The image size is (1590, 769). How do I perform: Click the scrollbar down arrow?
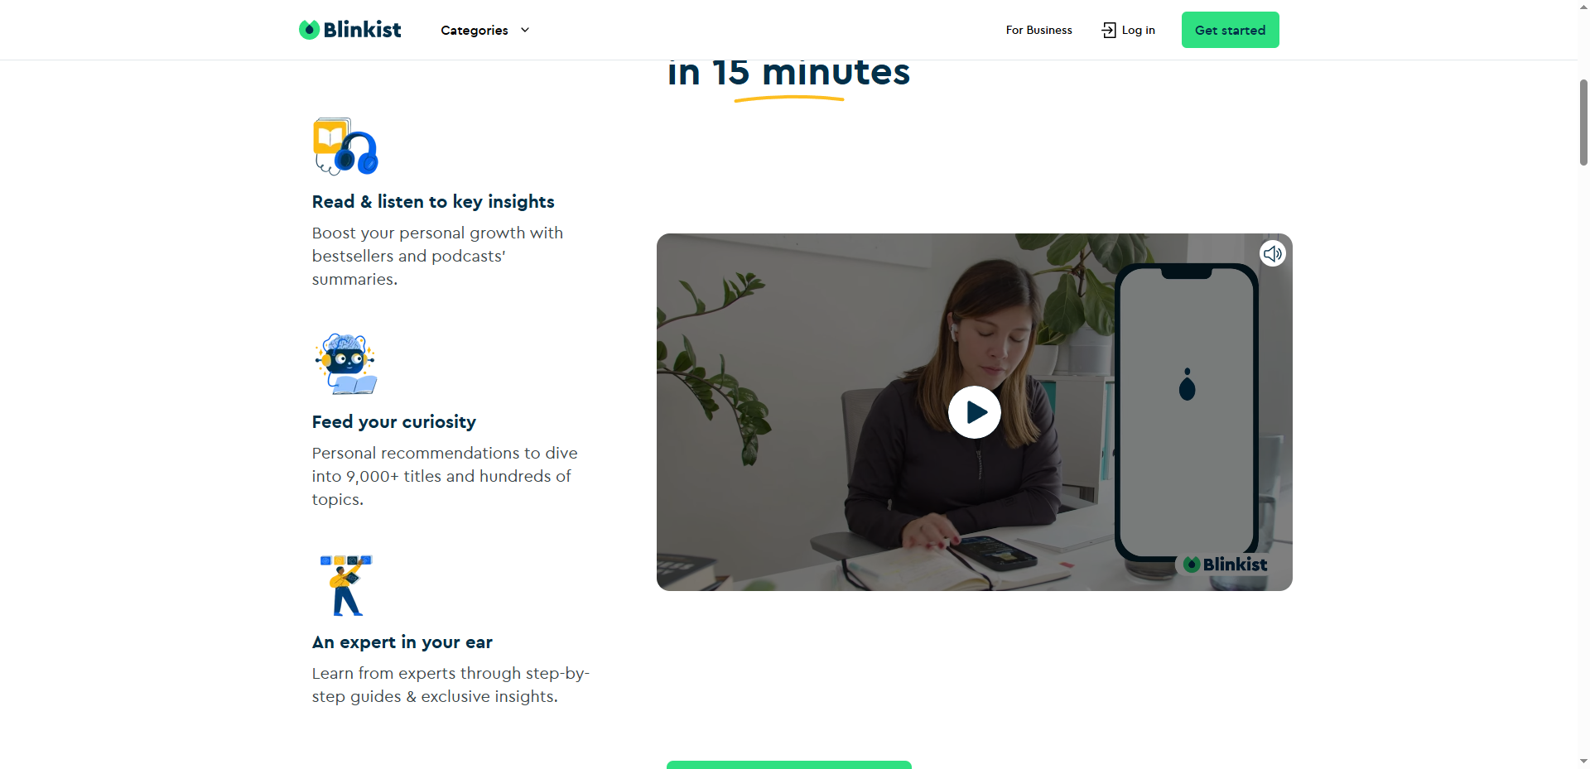[1583, 761]
